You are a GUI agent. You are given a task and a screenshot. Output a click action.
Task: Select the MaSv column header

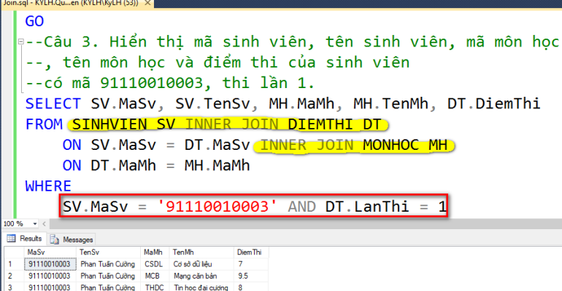[50, 252]
